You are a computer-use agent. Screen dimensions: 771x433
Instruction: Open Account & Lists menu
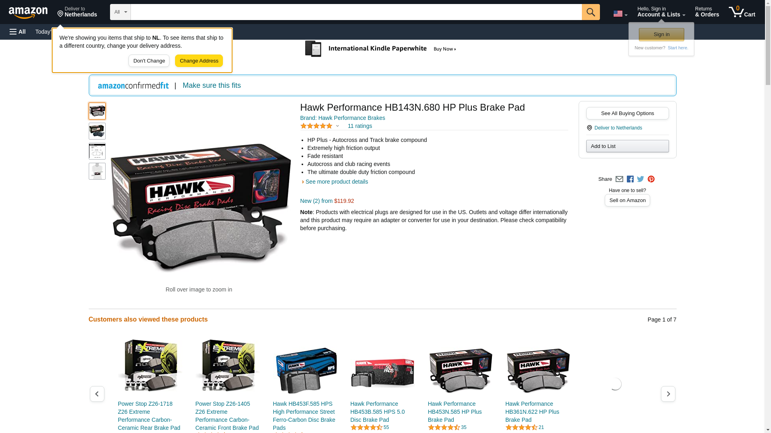661,12
